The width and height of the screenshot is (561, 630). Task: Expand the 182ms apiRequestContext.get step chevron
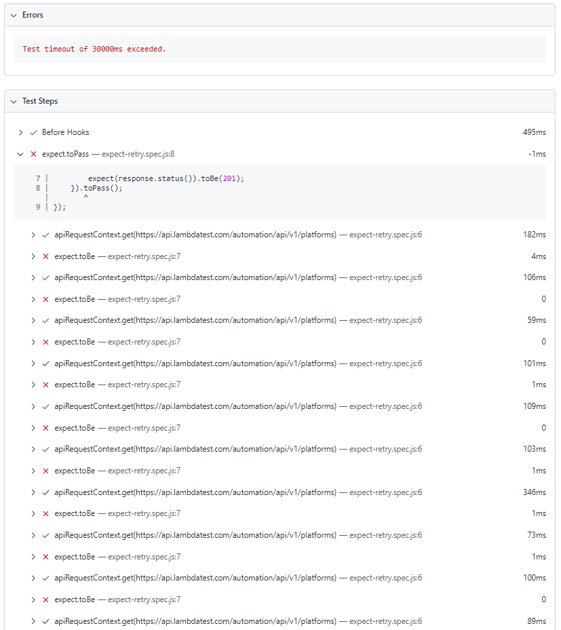tap(33, 235)
